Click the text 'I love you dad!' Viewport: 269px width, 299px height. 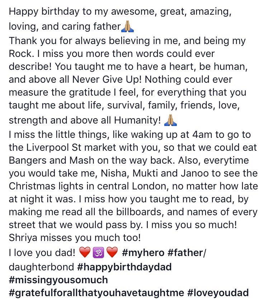point(42,253)
